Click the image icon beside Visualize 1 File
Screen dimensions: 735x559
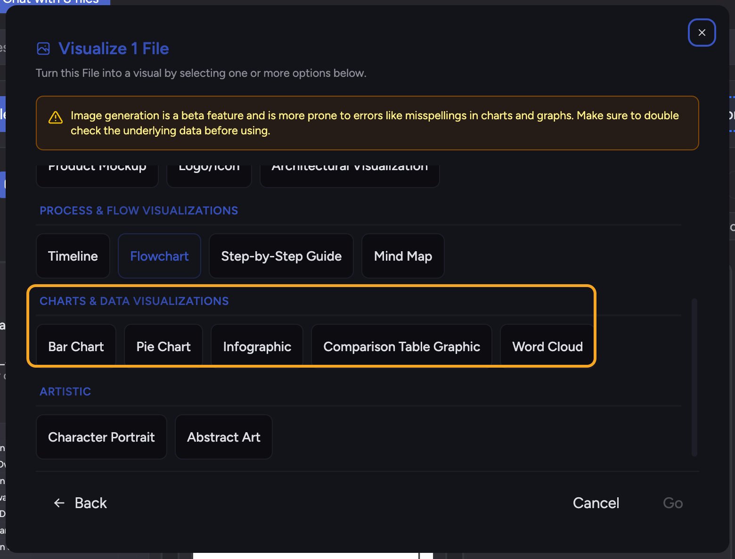(43, 49)
